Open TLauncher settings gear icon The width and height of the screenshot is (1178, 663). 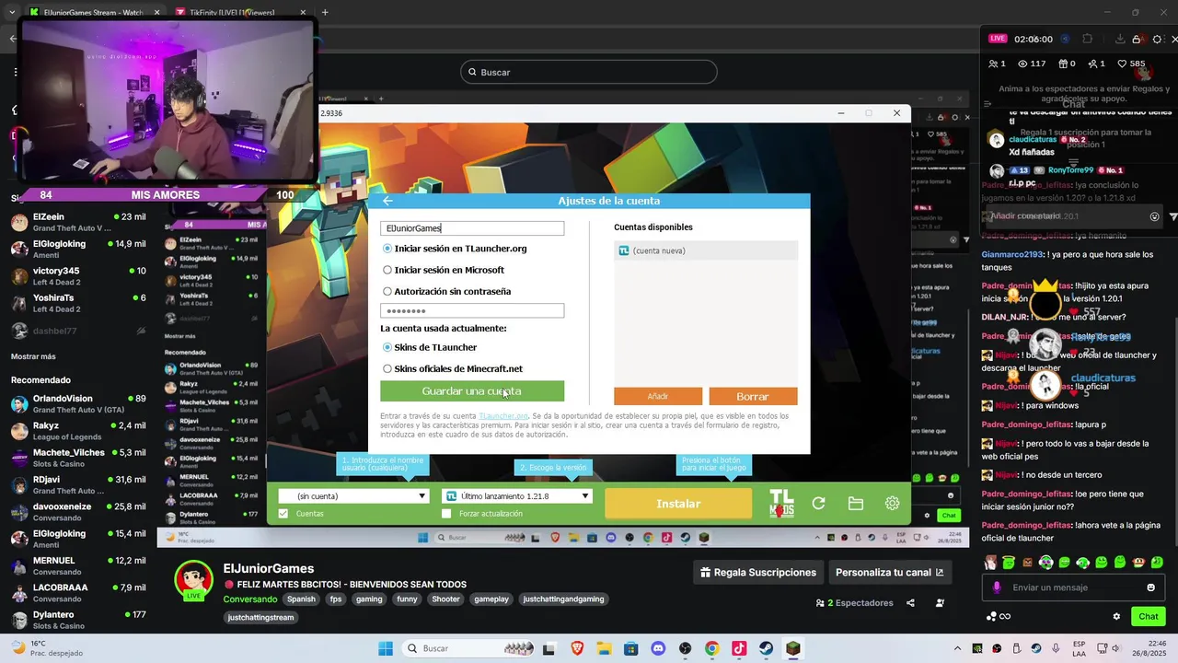tap(892, 504)
